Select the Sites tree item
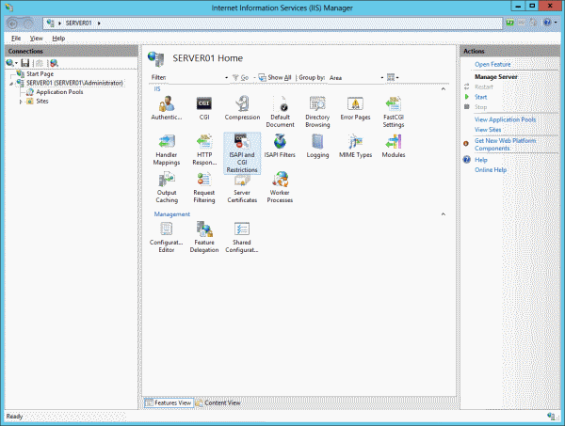 (x=42, y=102)
